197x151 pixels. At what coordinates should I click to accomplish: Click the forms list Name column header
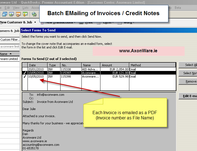click(x=91, y=65)
